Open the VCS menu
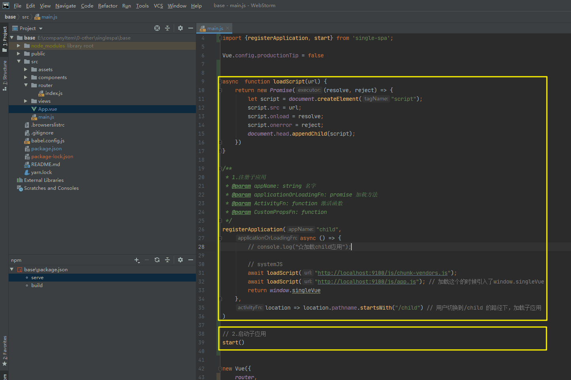Viewport: 571px width, 380px height. pyautogui.click(x=158, y=6)
